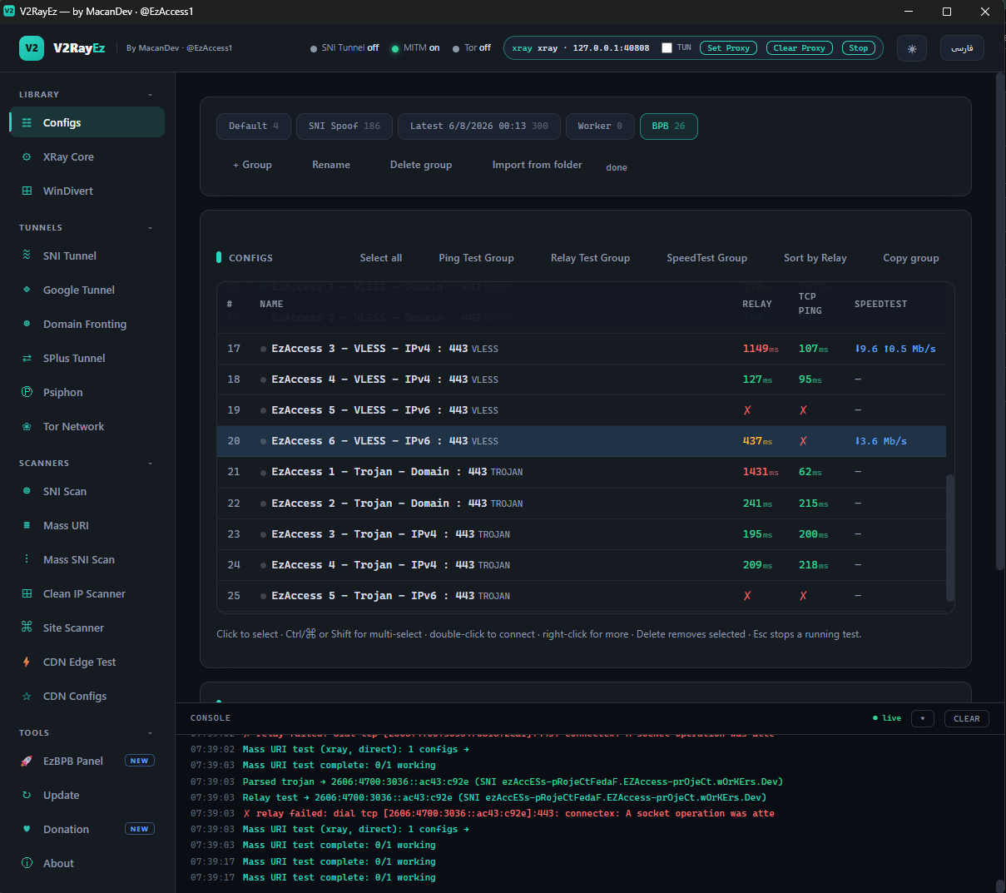Click the Clean IP Scanner icon
This screenshot has width=1006, height=893.
pyautogui.click(x=27, y=593)
